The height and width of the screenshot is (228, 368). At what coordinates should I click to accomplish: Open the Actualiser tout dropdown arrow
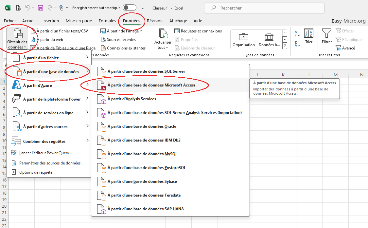pos(167,47)
